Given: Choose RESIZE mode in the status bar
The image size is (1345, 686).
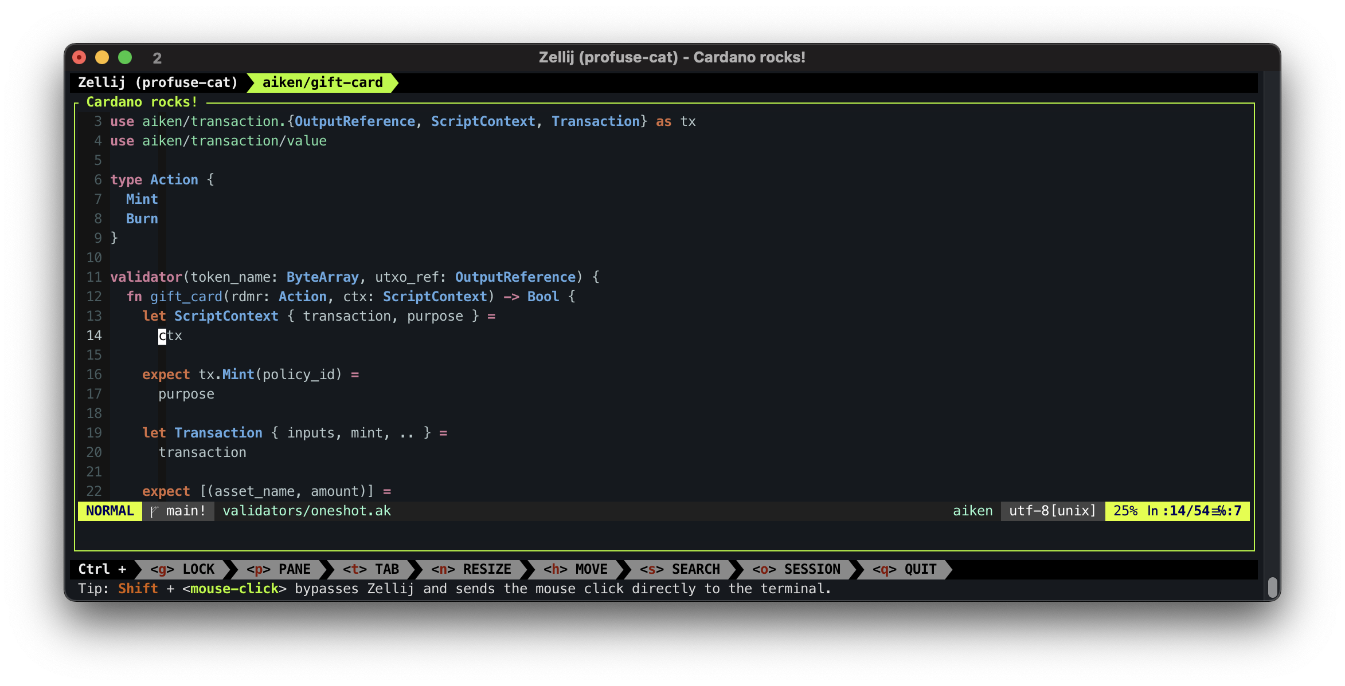Looking at the screenshot, I should (x=471, y=569).
